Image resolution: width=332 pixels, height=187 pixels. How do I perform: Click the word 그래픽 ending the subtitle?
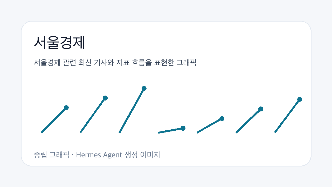point(186,63)
